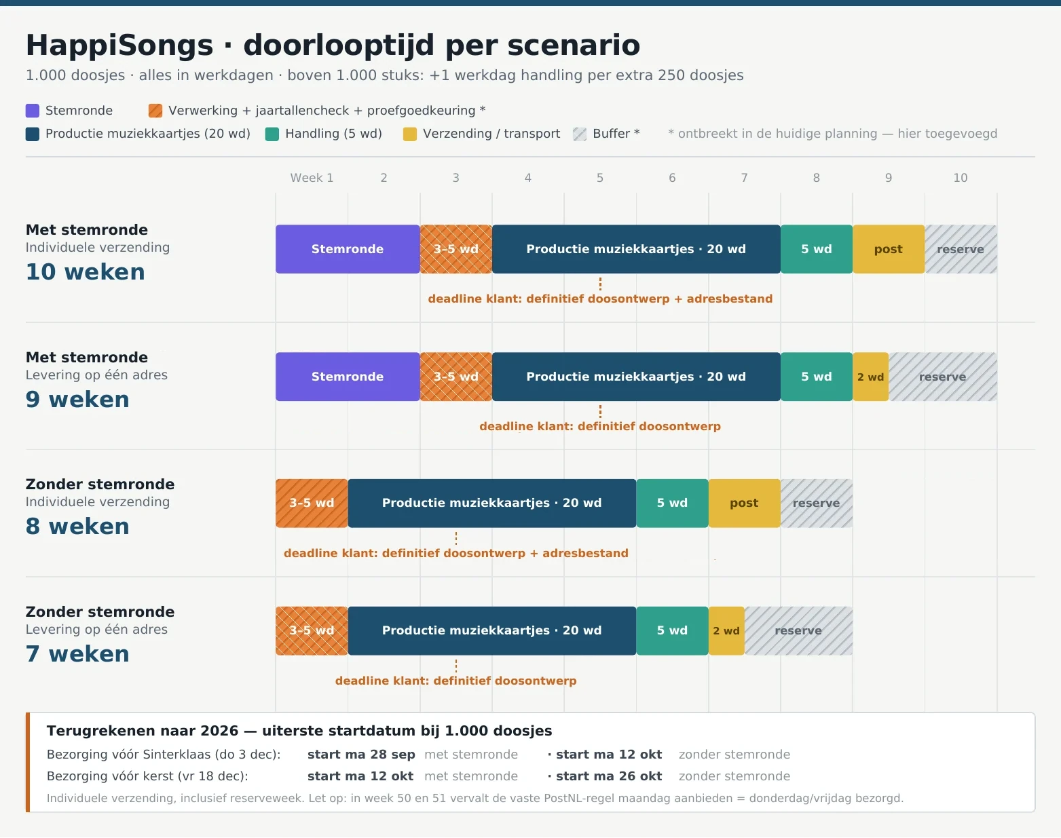Click the "7 weken" total duration label
This screenshot has width=1061, height=838.
(x=77, y=654)
